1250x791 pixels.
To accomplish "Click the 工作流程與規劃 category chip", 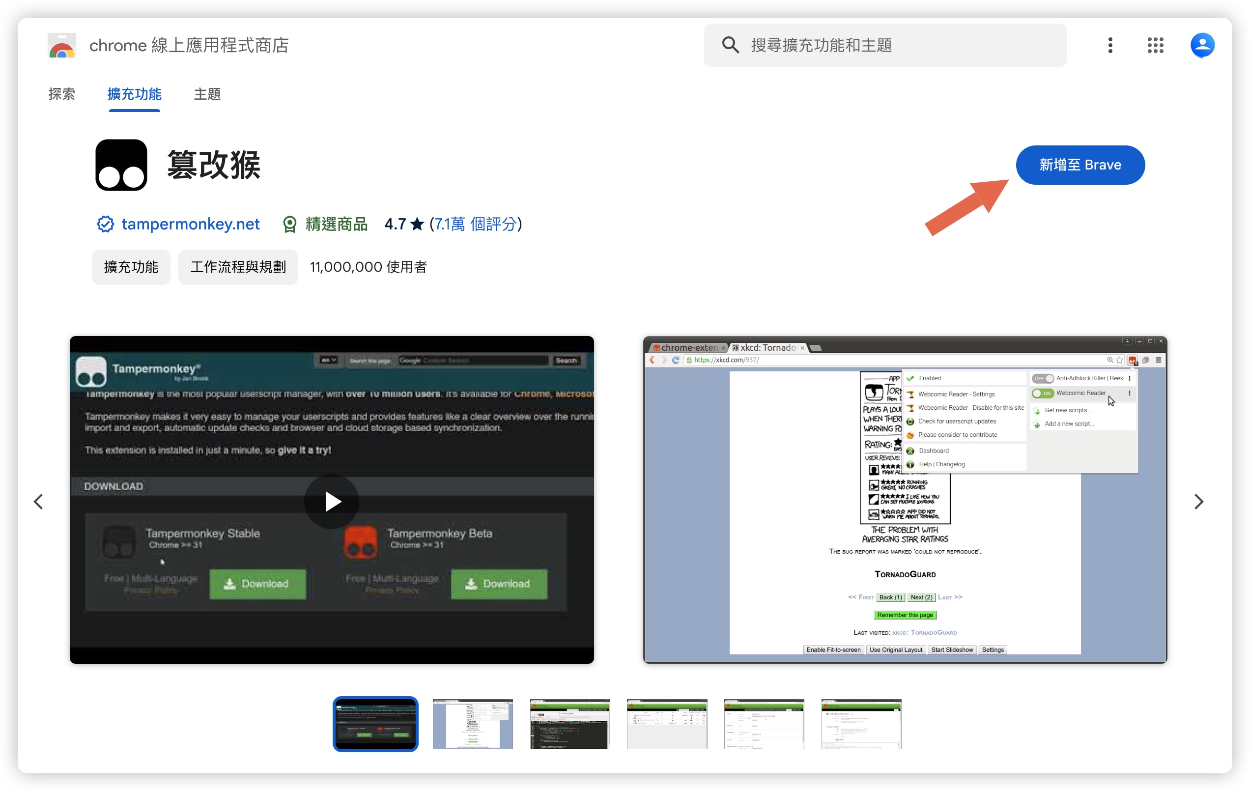I will point(238,267).
